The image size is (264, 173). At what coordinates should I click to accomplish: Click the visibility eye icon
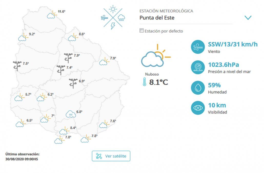198,108
